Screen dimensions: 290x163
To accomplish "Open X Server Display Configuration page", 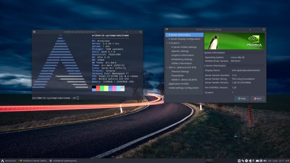I will coord(184,39).
